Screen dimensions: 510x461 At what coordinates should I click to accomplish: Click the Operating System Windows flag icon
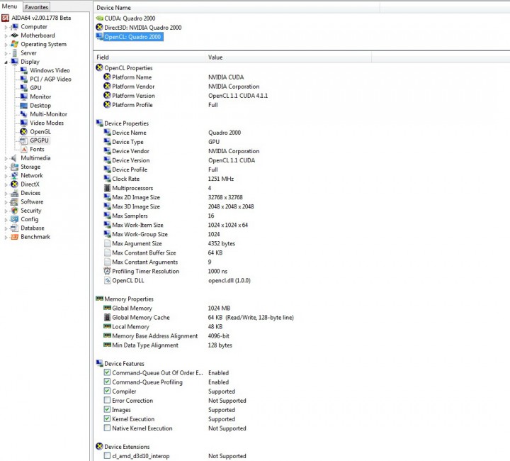pyautogui.click(x=15, y=44)
